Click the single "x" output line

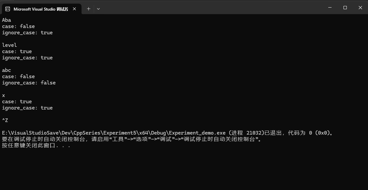3,95
